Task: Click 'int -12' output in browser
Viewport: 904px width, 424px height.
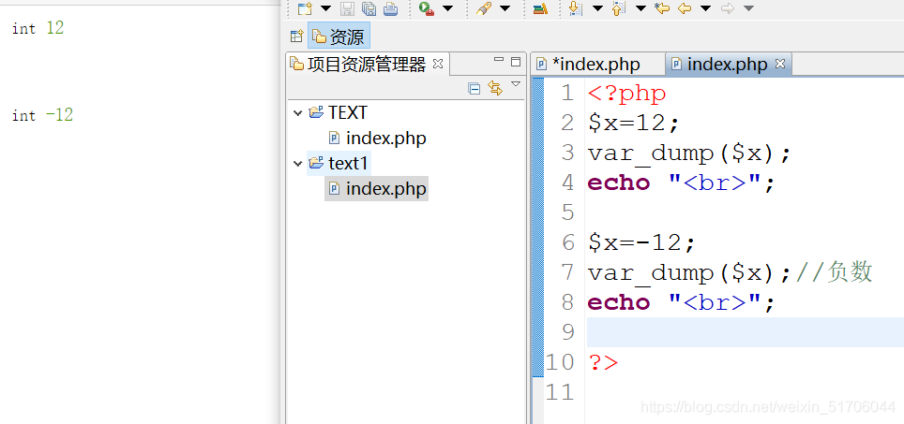Action: [42, 115]
